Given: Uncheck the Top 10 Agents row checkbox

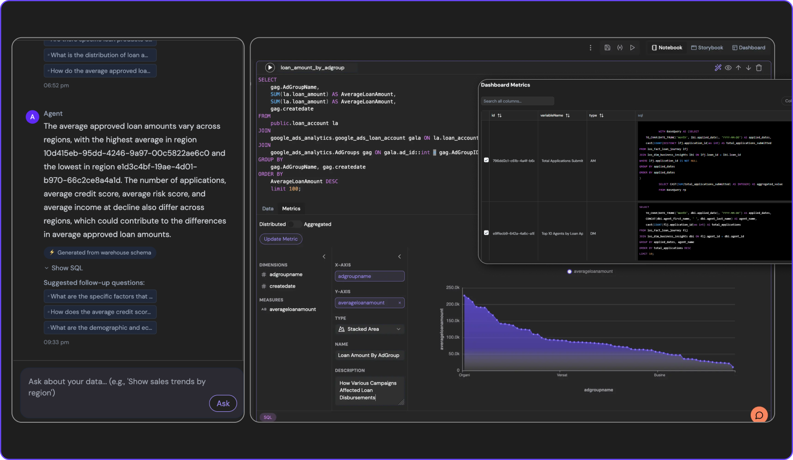Looking at the screenshot, I should [x=486, y=233].
